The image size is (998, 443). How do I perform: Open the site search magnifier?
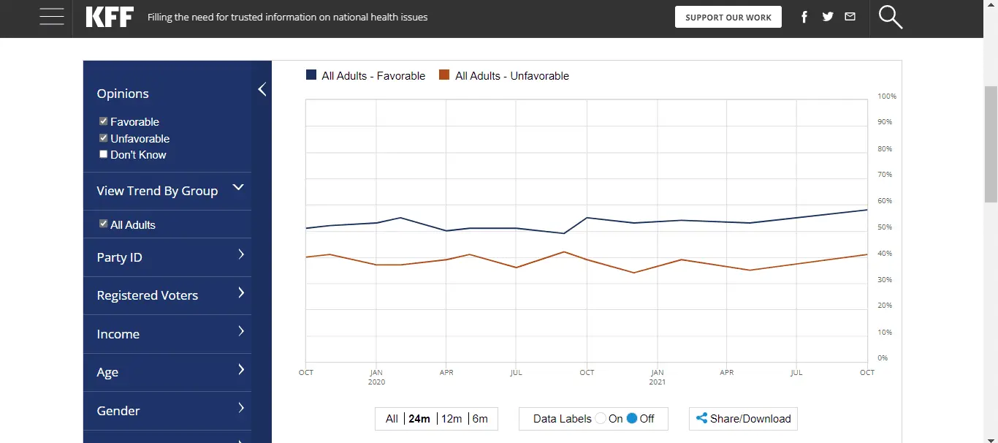click(x=891, y=17)
